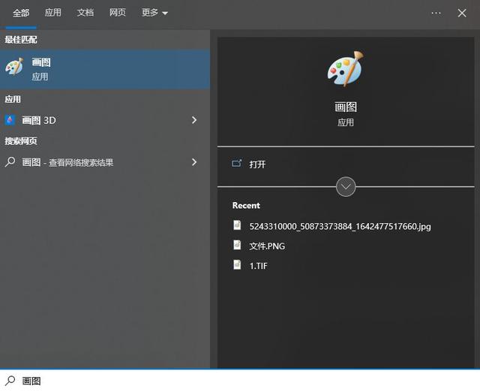Expand the web search result arrow
Image resolution: width=480 pixels, height=392 pixels.
coord(194,161)
